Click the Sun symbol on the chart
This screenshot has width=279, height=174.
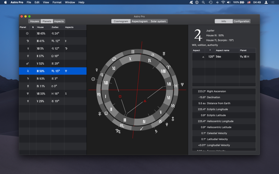click(93, 79)
